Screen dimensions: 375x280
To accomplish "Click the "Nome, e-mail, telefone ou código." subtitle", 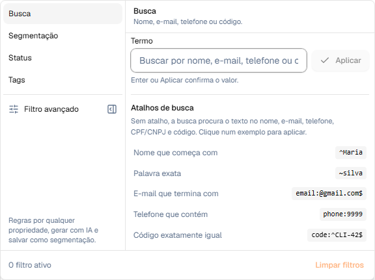I will [x=187, y=21].
